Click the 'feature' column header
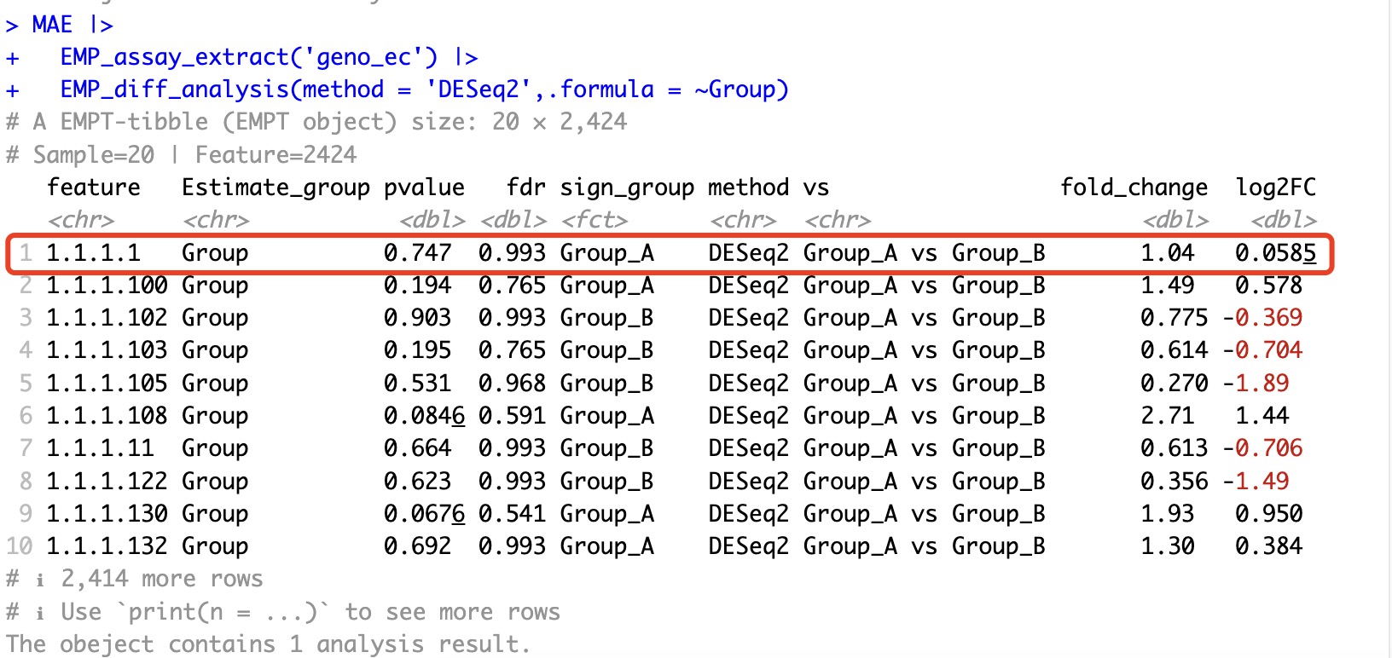This screenshot has width=1392, height=658. coord(94,188)
